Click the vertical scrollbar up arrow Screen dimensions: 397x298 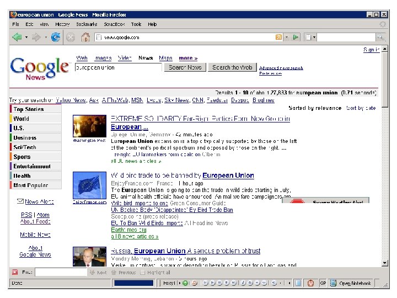385,49
